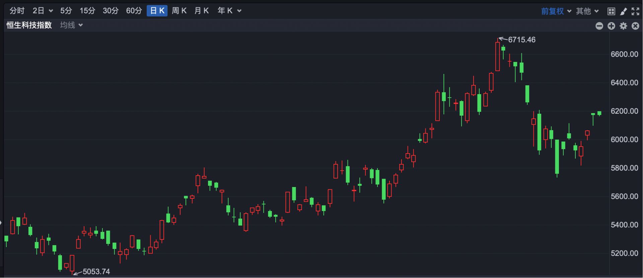Select the 月K period tab
This screenshot has height=278, width=643.
(201, 11)
